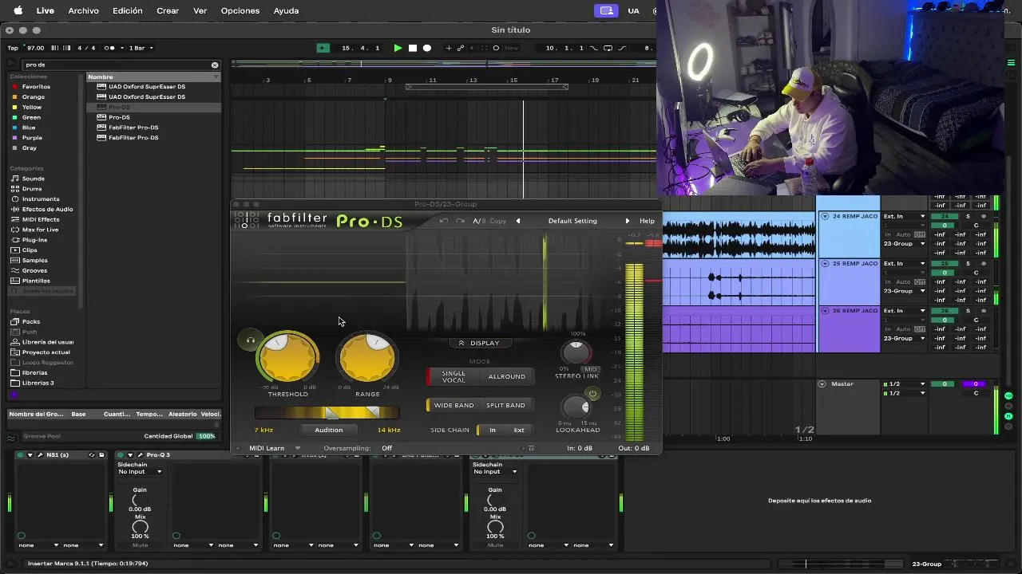The height and width of the screenshot is (574, 1022).
Task: Click the Stereo Link knob
Action: (x=576, y=352)
